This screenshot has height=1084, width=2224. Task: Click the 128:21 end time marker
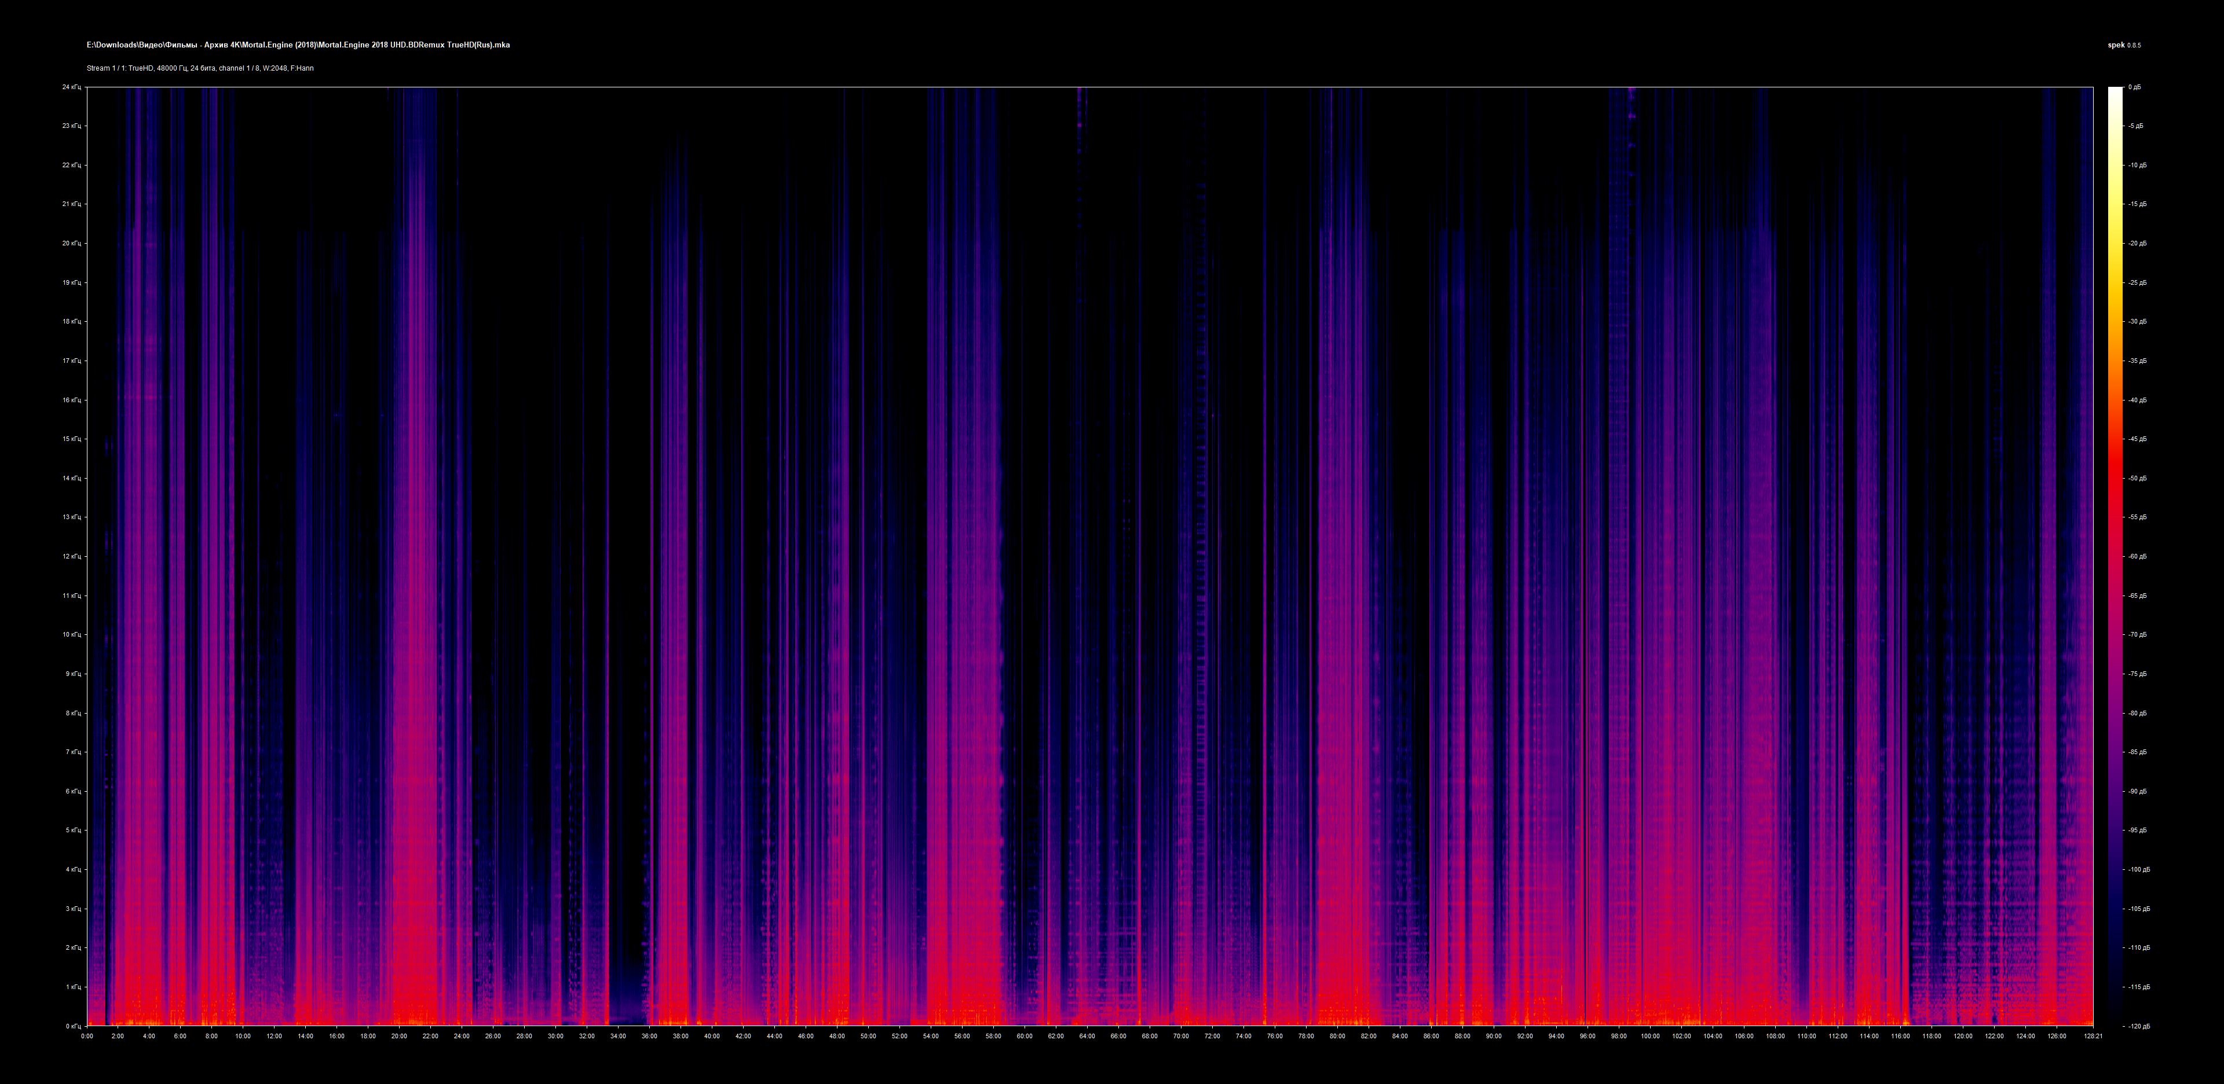point(2093,1037)
